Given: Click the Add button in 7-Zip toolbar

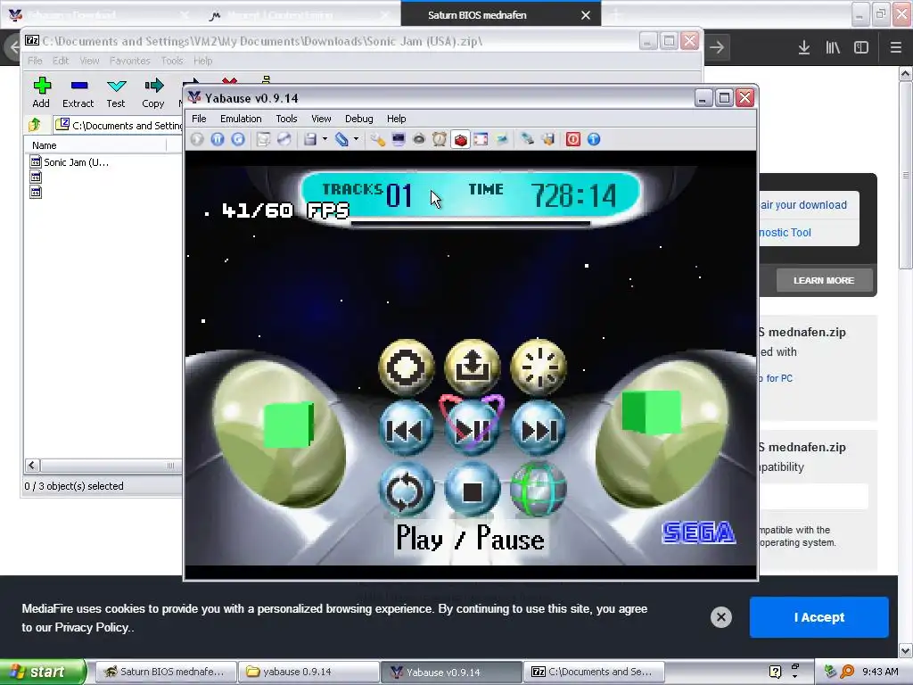Looking at the screenshot, I should click(x=41, y=93).
